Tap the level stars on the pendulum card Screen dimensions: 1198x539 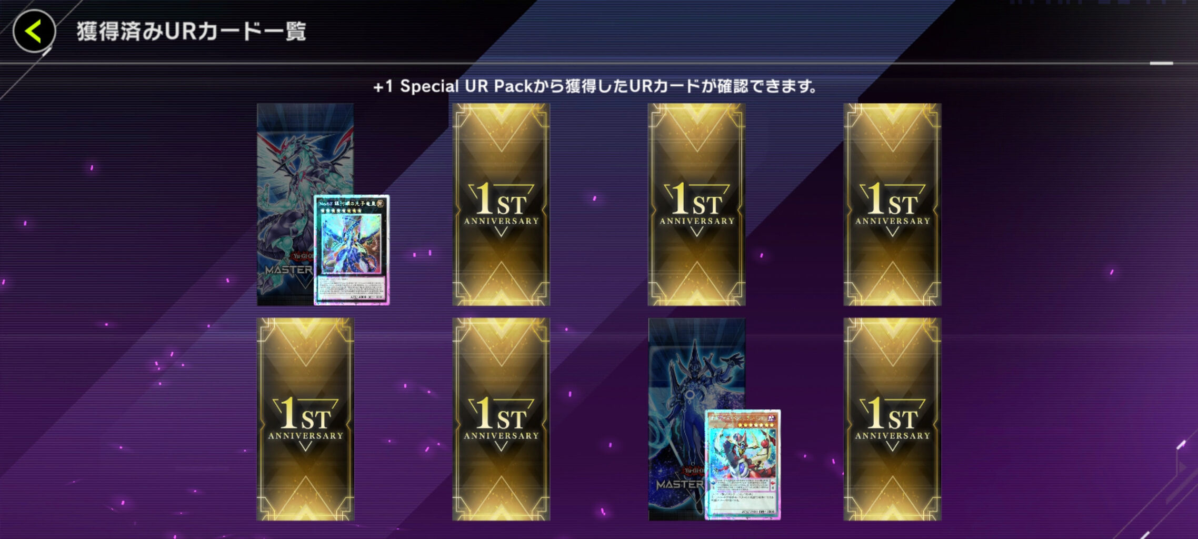[756, 425]
